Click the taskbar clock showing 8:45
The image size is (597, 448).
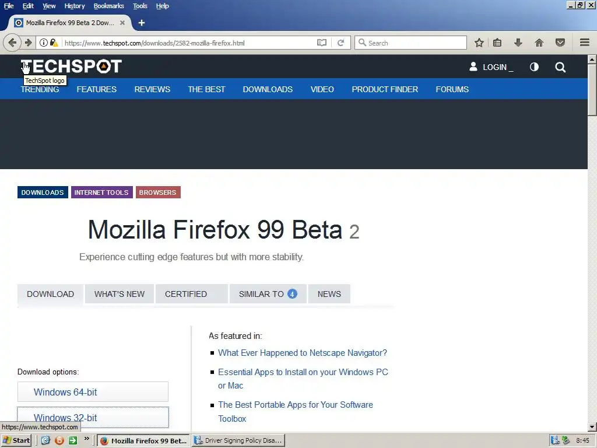582,440
